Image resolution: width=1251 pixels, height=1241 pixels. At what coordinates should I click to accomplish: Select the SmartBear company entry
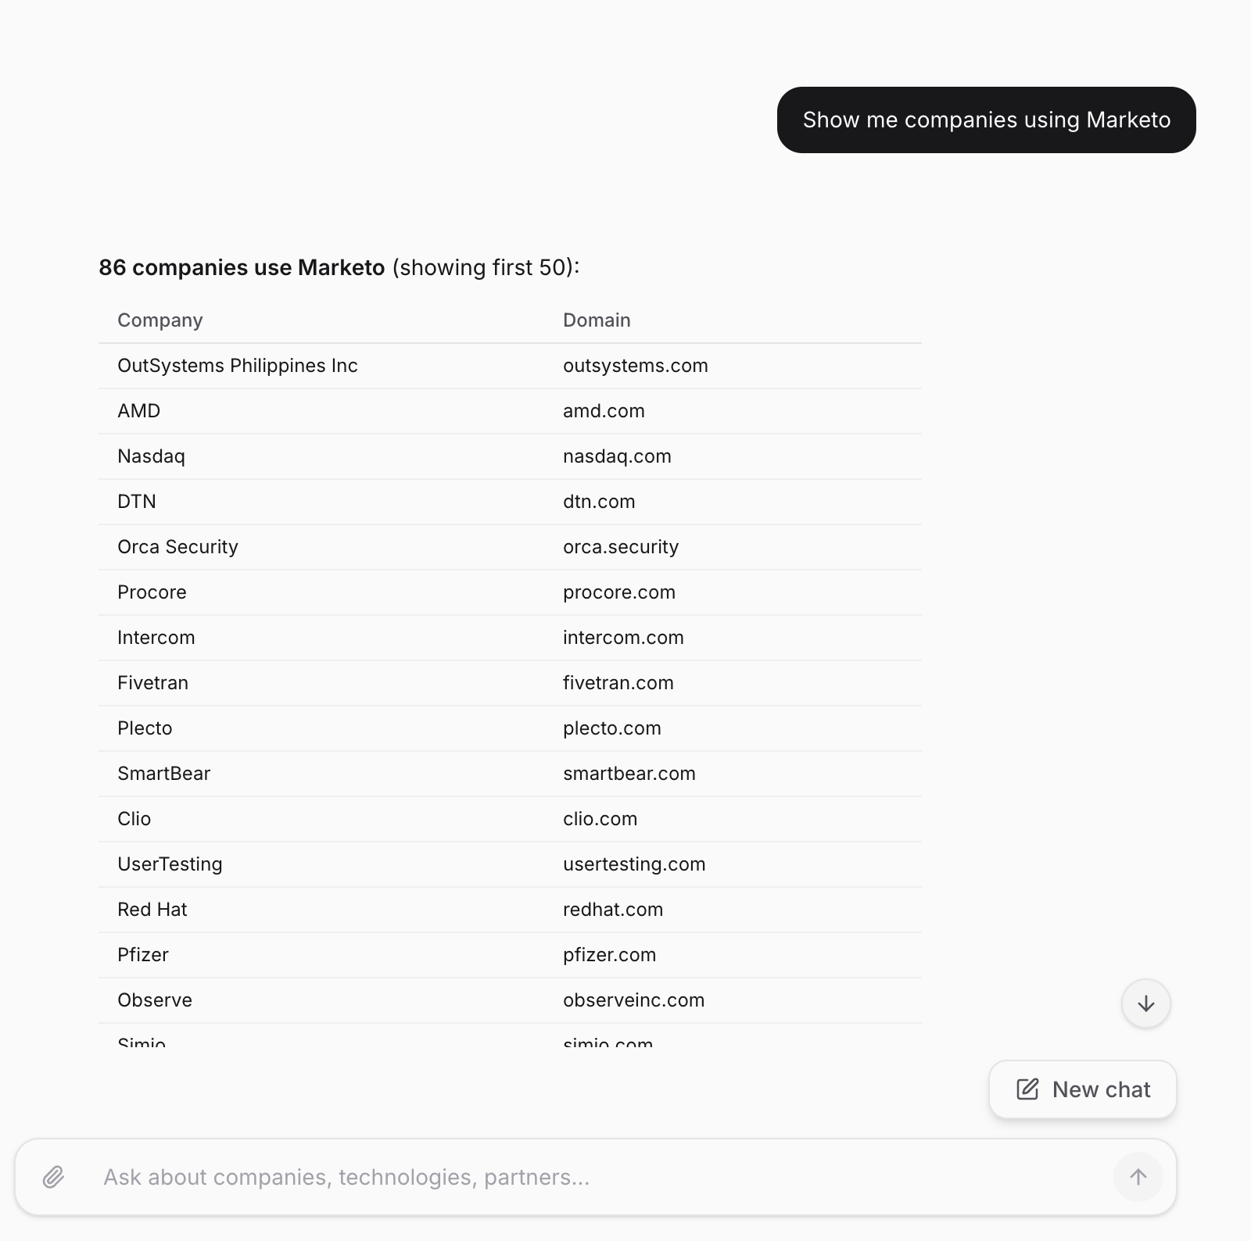[164, 774]
